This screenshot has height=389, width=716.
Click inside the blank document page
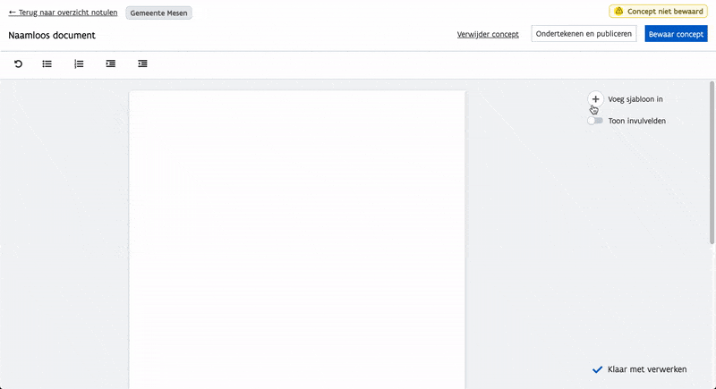pos(297,233)
